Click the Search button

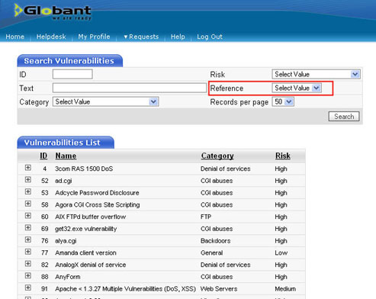[344, 117]
